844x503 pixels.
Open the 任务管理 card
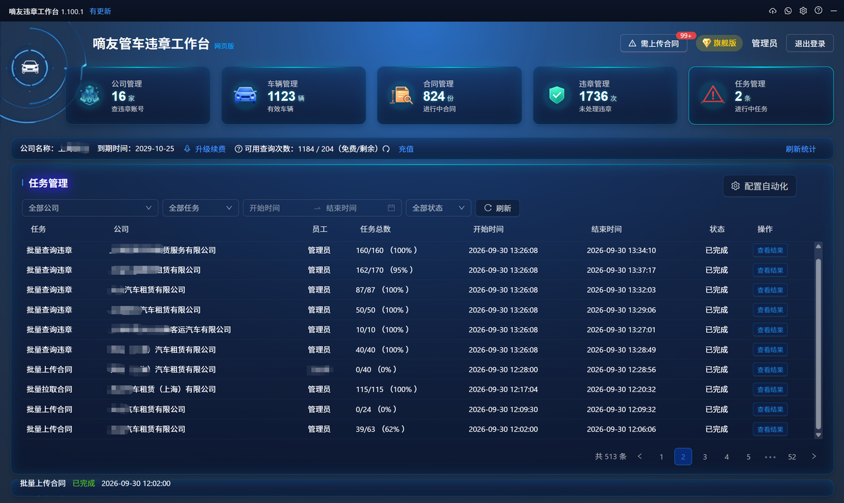click(x=761, y=95)
